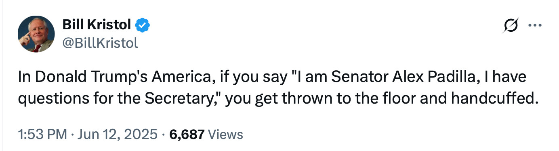The image size is (559, 151).
Task: Open Bill Kristol's profile picture
Action: [x=36, y=34]
